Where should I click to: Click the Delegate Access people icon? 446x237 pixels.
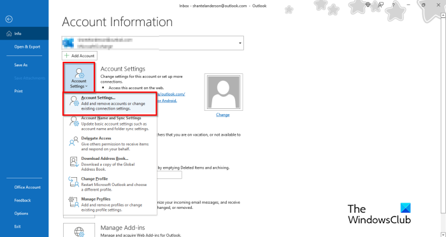(74, 141)
